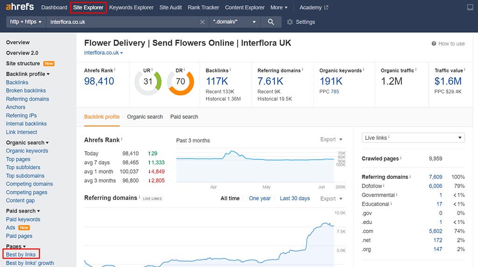Open Content gap report
This screenshot has width=478, height=267.
click(20, 200)
